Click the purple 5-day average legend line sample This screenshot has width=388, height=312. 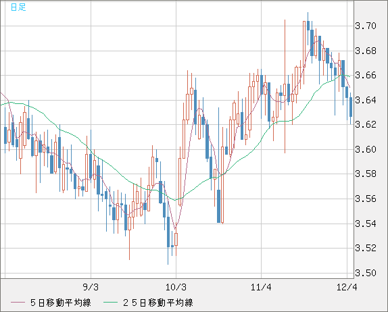(x=18, y=303)
